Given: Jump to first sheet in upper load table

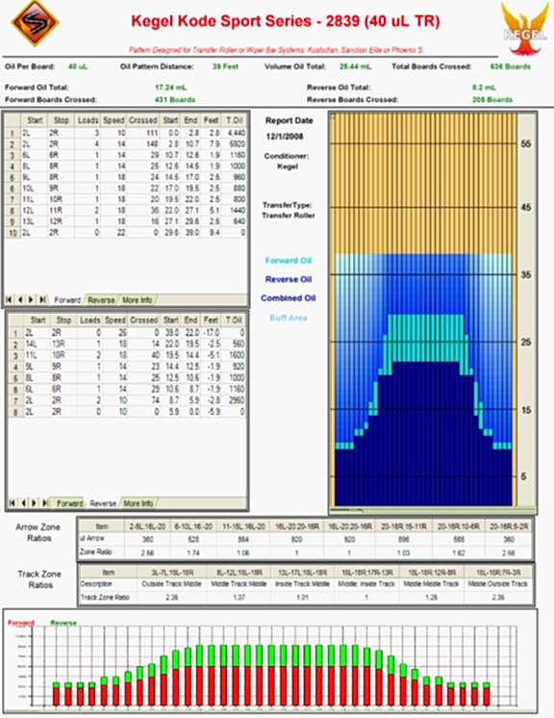Looking at the screenshot, I should pos(10,299).
